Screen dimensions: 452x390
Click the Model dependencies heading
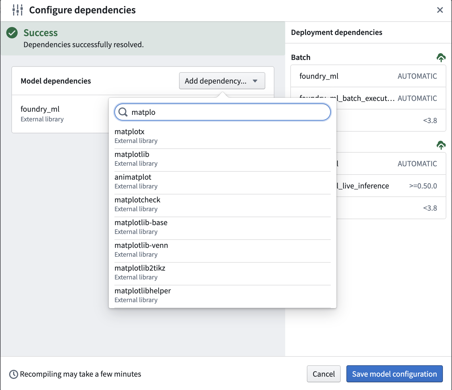[x=56, y=81]
